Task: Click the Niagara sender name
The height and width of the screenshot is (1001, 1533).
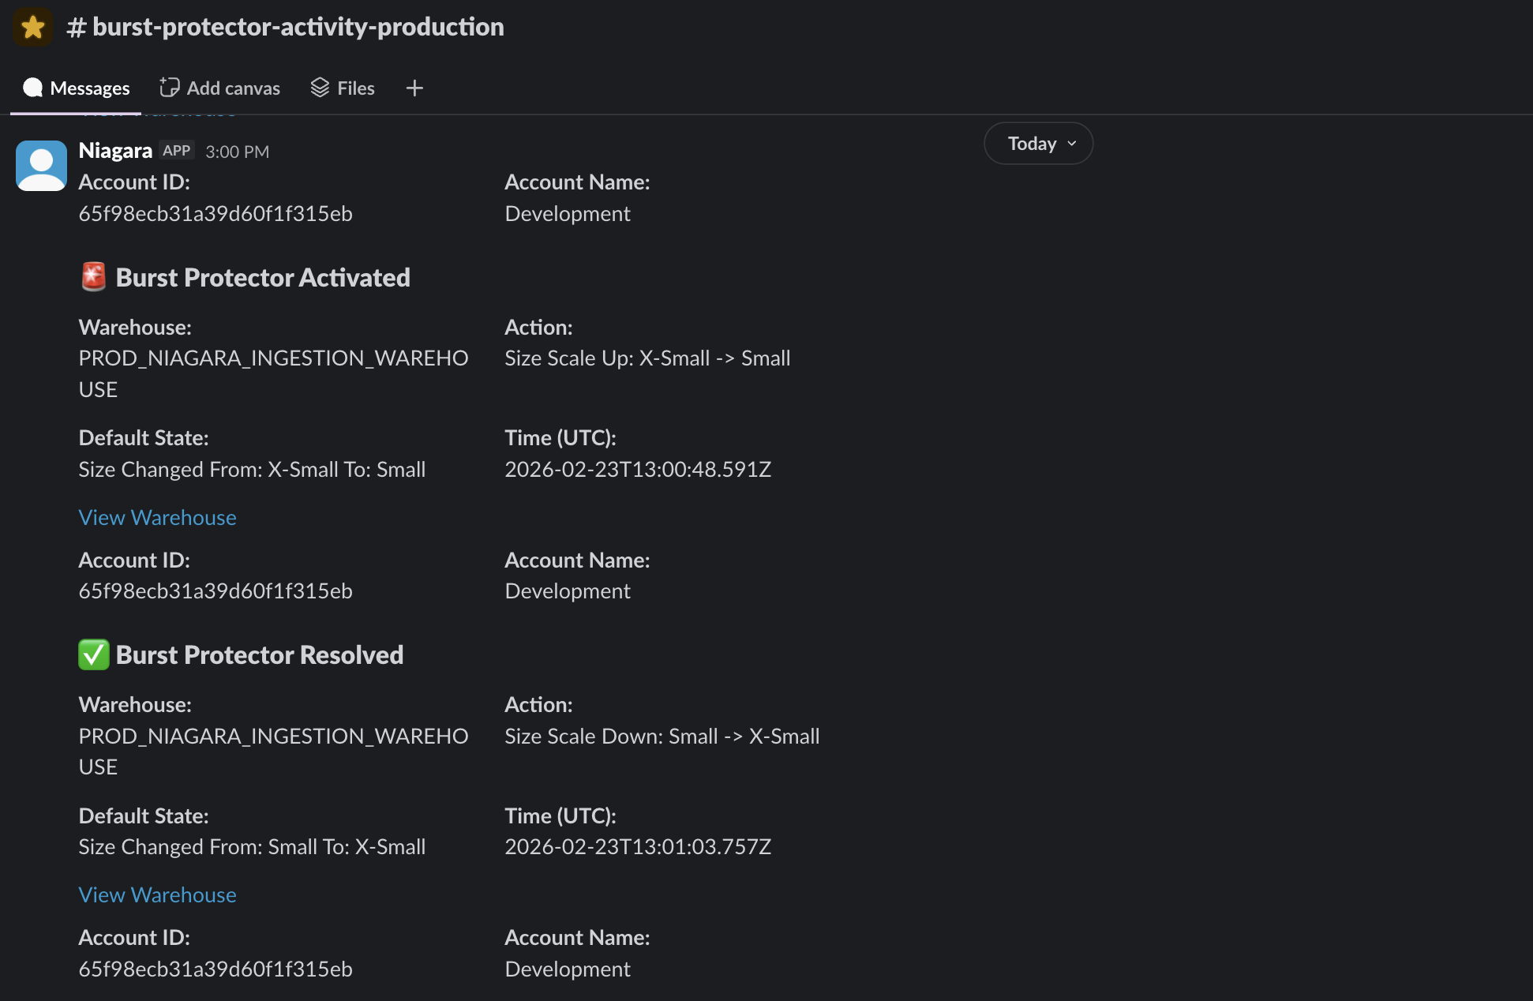Action: pos(115,151)
